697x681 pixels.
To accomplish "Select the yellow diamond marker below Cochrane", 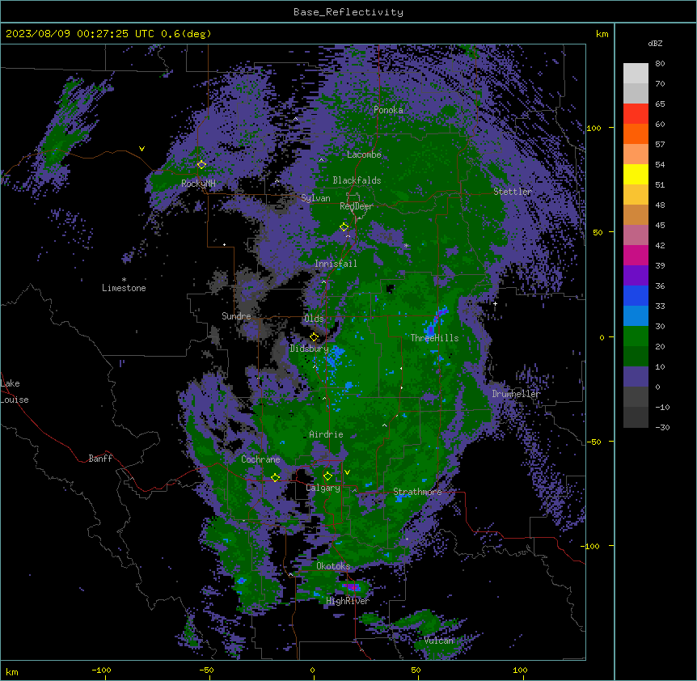I will coord(275,477).
